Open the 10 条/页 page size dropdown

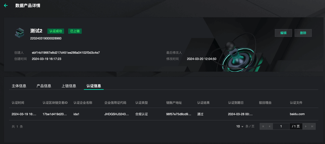240,126
